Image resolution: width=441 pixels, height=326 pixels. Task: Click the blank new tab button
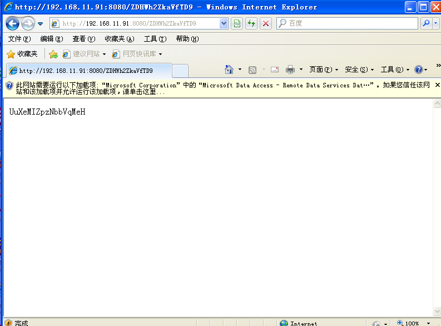click(180, 71)
